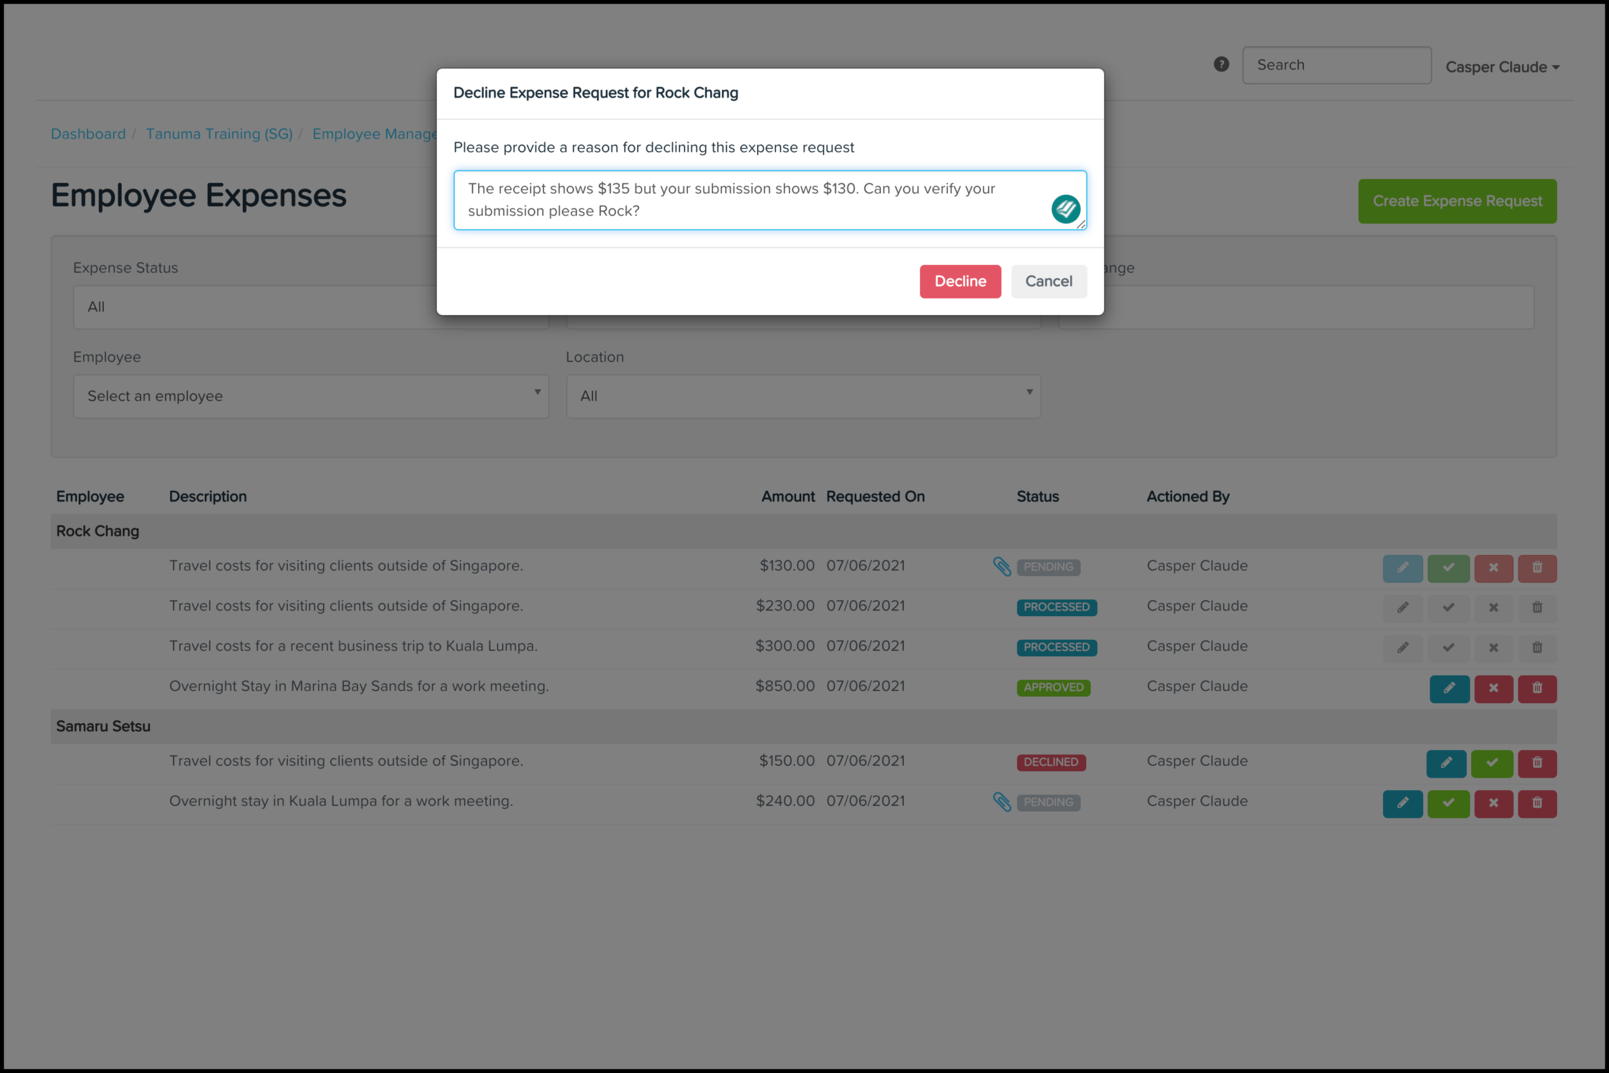Approve the declined $150.00 expense with the checkmark

[x=1491, y=763]
